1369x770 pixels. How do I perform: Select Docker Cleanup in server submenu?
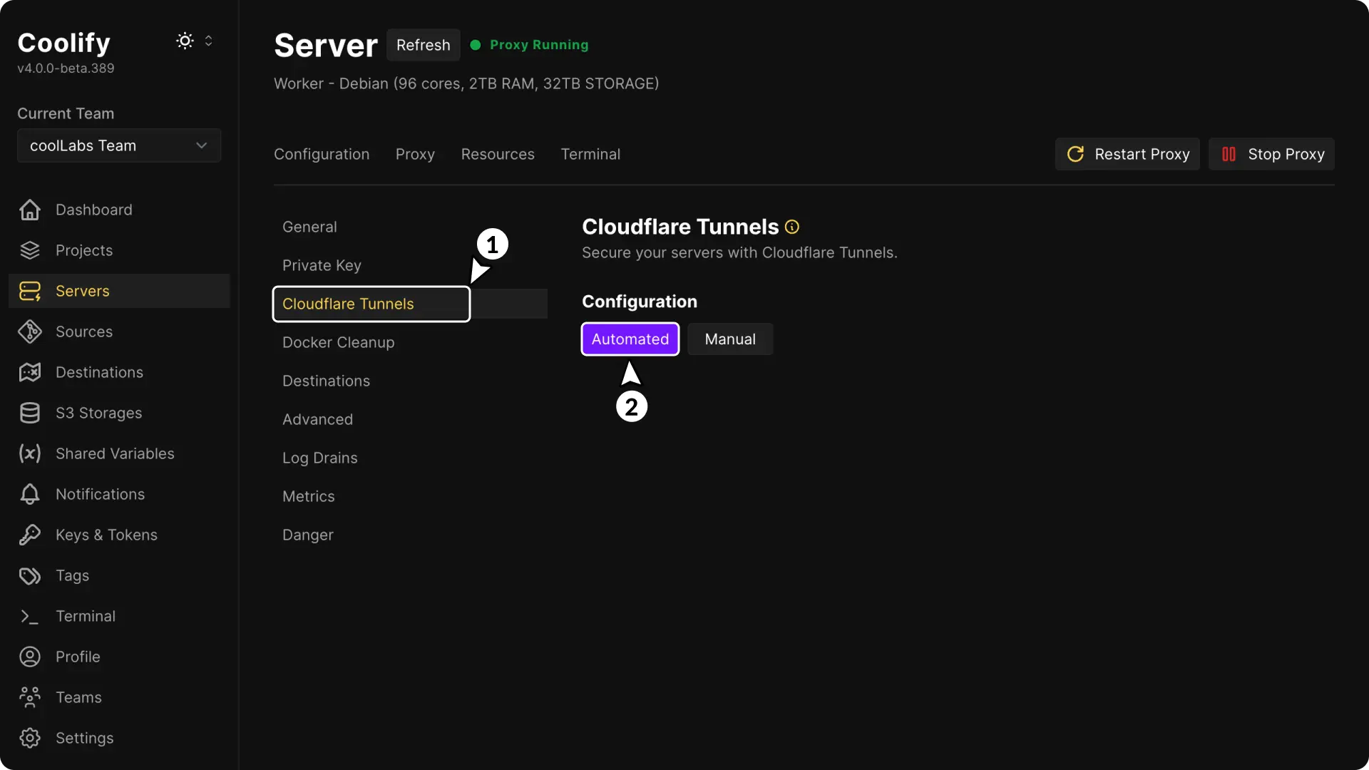[338, 342]
